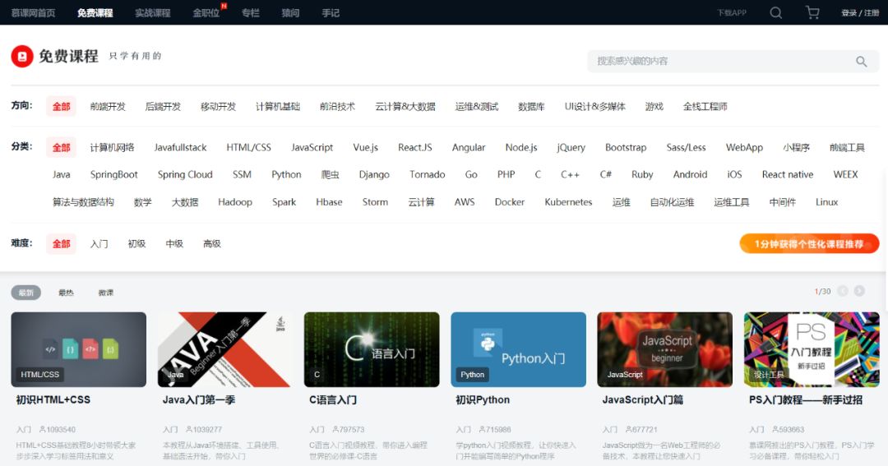Go to previous page arrow
Image resolution: width=888 pixels, height=466 pixels.
[x=843, y=291]
